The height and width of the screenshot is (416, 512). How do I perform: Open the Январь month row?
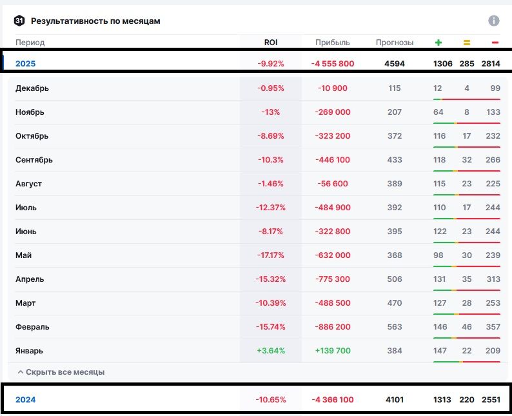point(30,351)
